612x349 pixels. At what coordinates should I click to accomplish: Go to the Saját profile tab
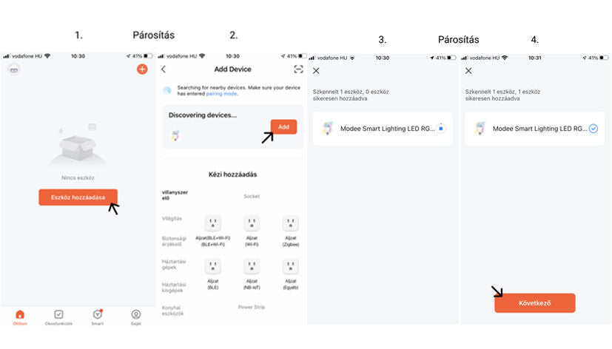[136, 316]
